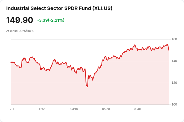Viewport: 184px width, 122px height.
Task: Click the 10/11 date axis label
Action: click(x=11, y=109)
